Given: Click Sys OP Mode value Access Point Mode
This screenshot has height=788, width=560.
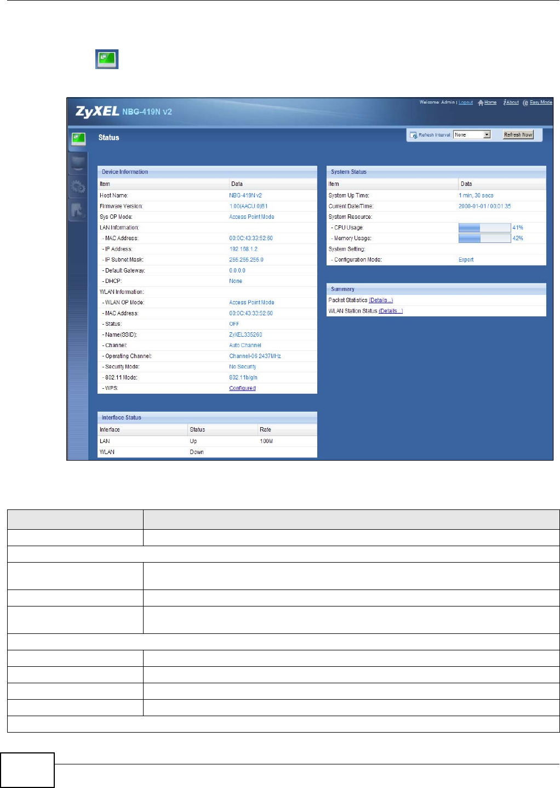Looking at the screenshot, I should pyautogui.click(x=252, y=217).
